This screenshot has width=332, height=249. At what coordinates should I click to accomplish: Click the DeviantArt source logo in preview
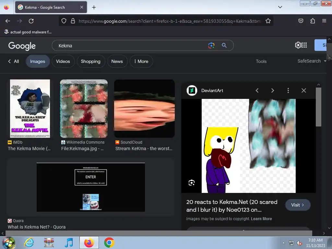192,91
